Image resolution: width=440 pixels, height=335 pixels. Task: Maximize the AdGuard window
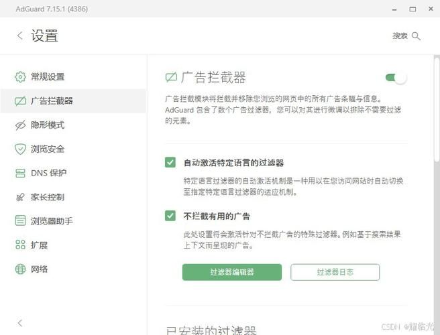[412, 9]
